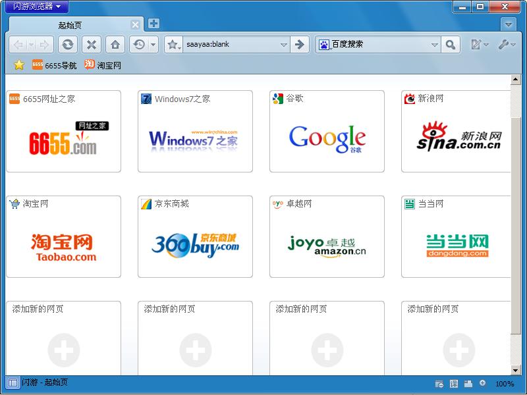Open the 淘宝网 bookmark on bookmarks bar

[x=103, y=65]
